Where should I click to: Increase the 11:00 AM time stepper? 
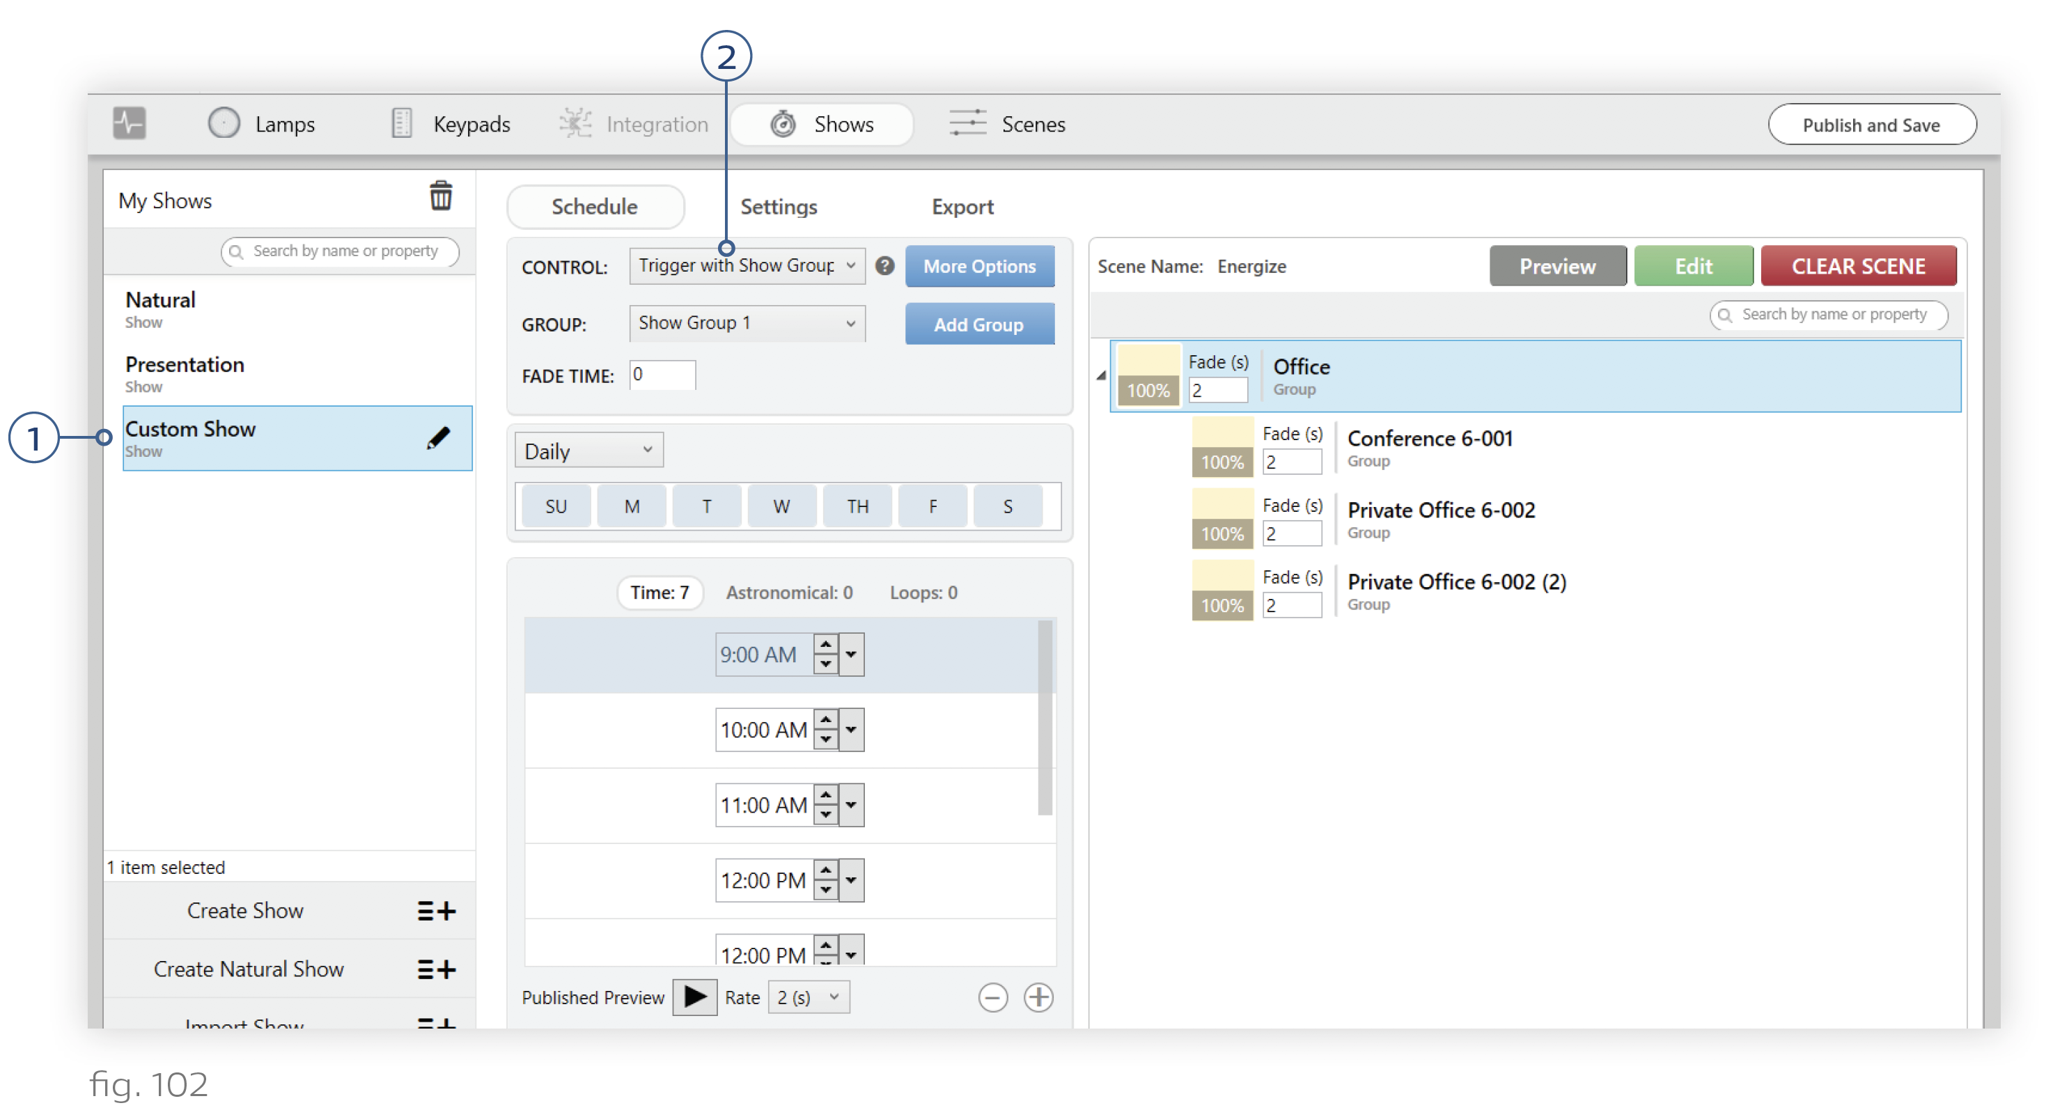[826, 795]
